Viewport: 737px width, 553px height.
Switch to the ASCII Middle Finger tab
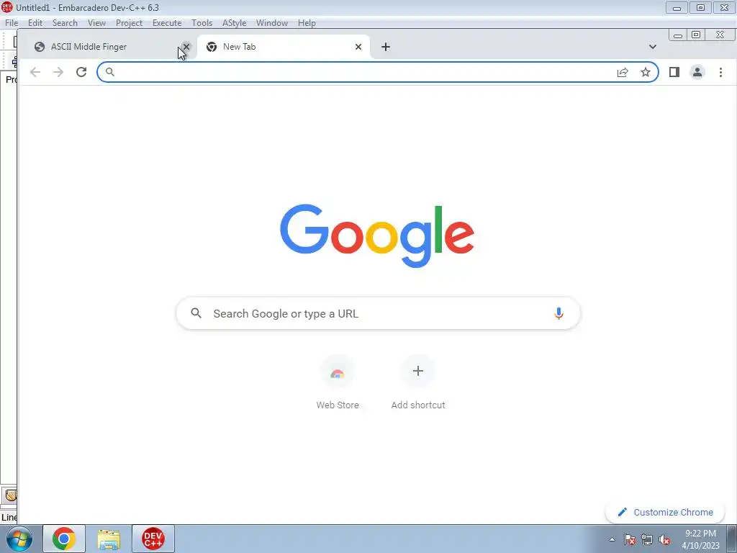(107, 47)
